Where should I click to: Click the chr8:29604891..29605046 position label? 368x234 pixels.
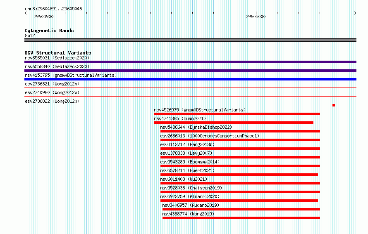[x=53, y=9]
